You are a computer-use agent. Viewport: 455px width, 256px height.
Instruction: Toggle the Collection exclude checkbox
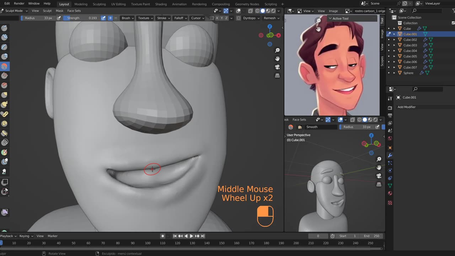(x=453, y=23)
